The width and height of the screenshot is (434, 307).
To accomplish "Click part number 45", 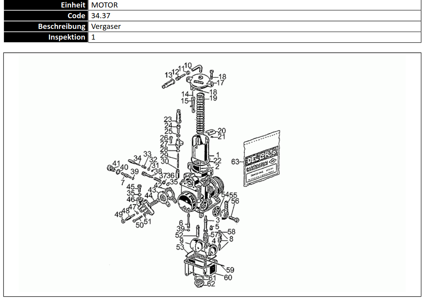I will tap(131, 187).
